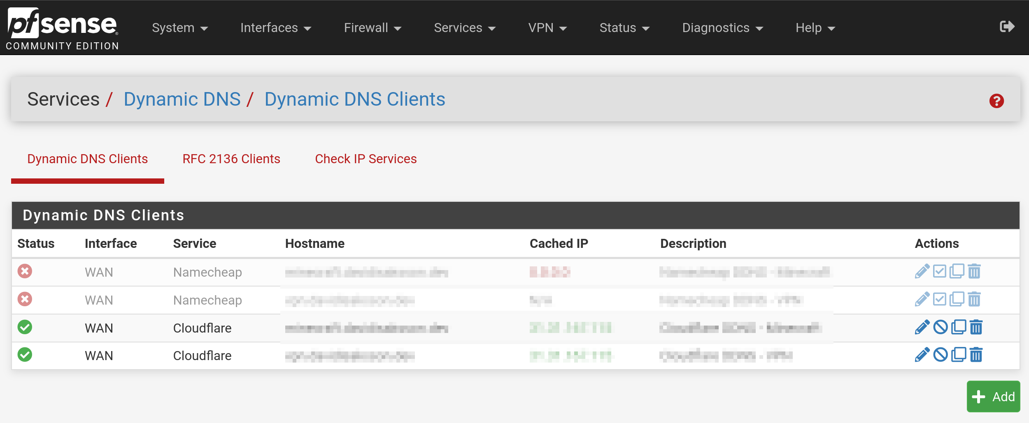
Task: Open the Interfaces dropdown menu
Action: (x=276, y=28)
